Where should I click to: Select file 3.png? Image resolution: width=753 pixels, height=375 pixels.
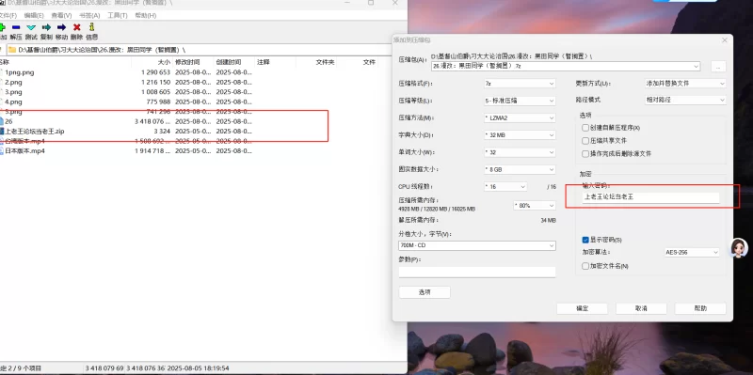tap(13, 92)
